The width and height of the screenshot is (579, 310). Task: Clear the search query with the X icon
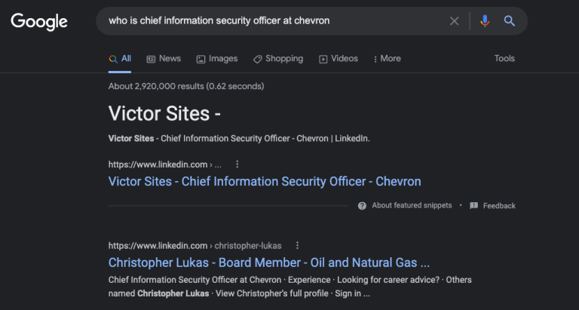point(454,21)
